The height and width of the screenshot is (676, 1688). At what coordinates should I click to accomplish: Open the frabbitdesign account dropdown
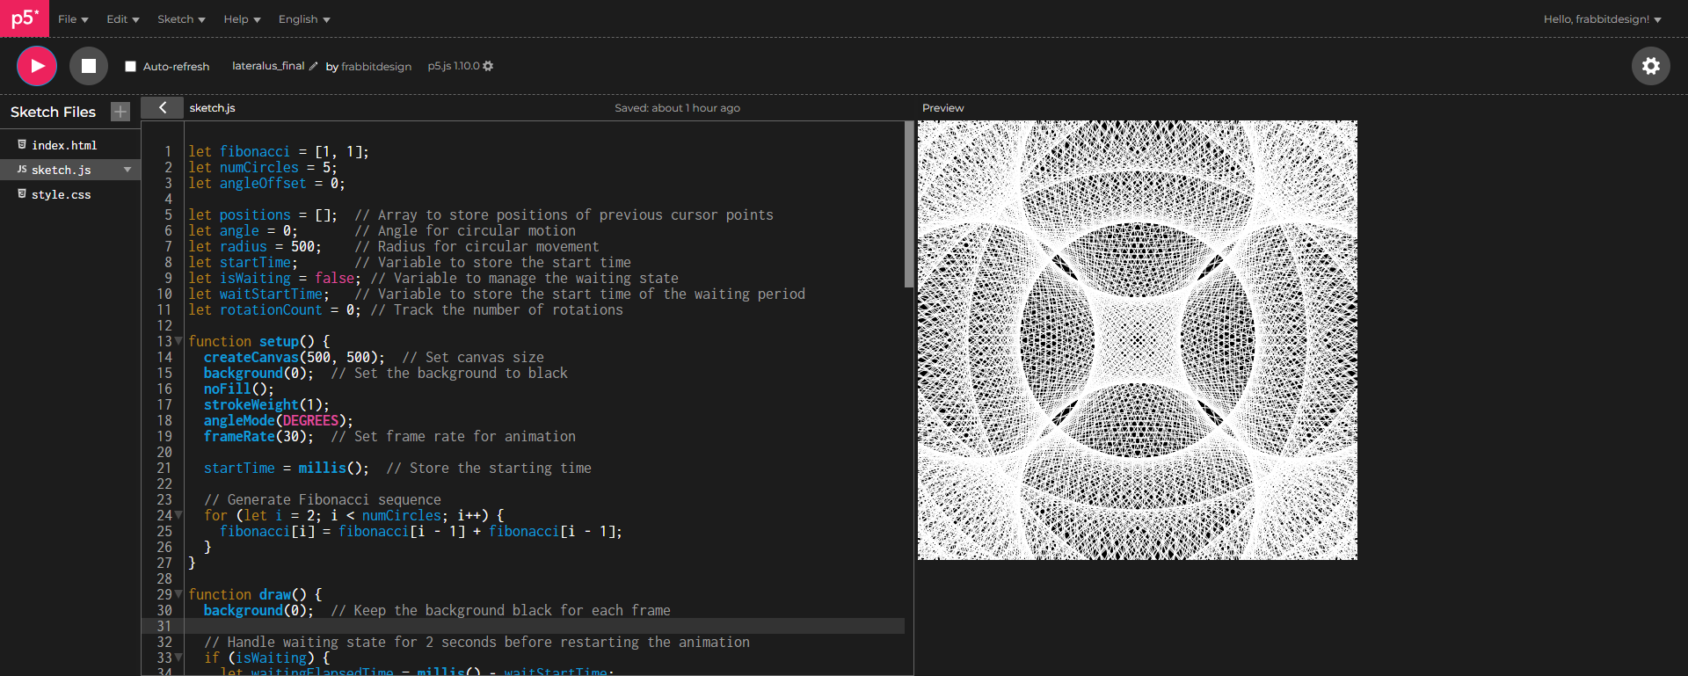click(1602, 19)
